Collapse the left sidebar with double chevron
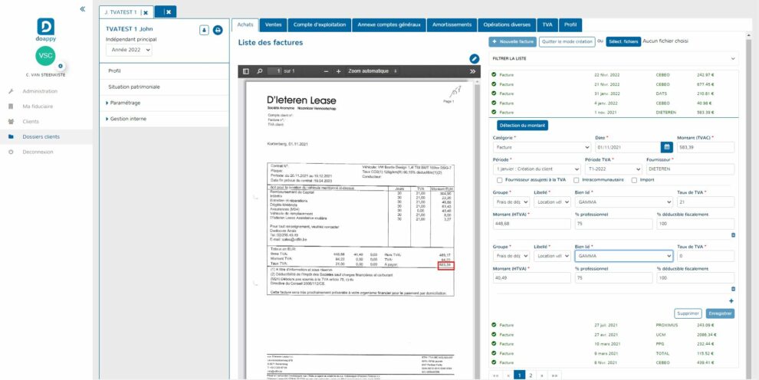 83,8
